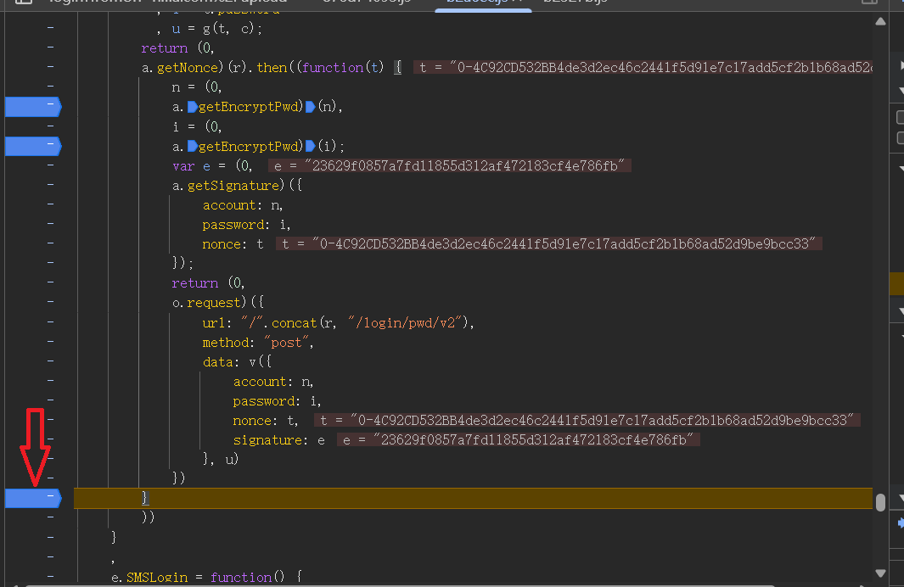
Task: Grab the vertical scrollbar thumb in code editor
Action: pos(880,502)
